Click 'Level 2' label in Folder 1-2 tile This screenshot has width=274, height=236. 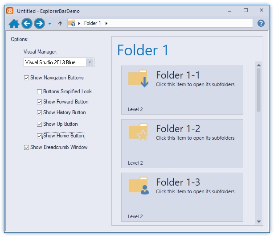[x=135, y=163]
